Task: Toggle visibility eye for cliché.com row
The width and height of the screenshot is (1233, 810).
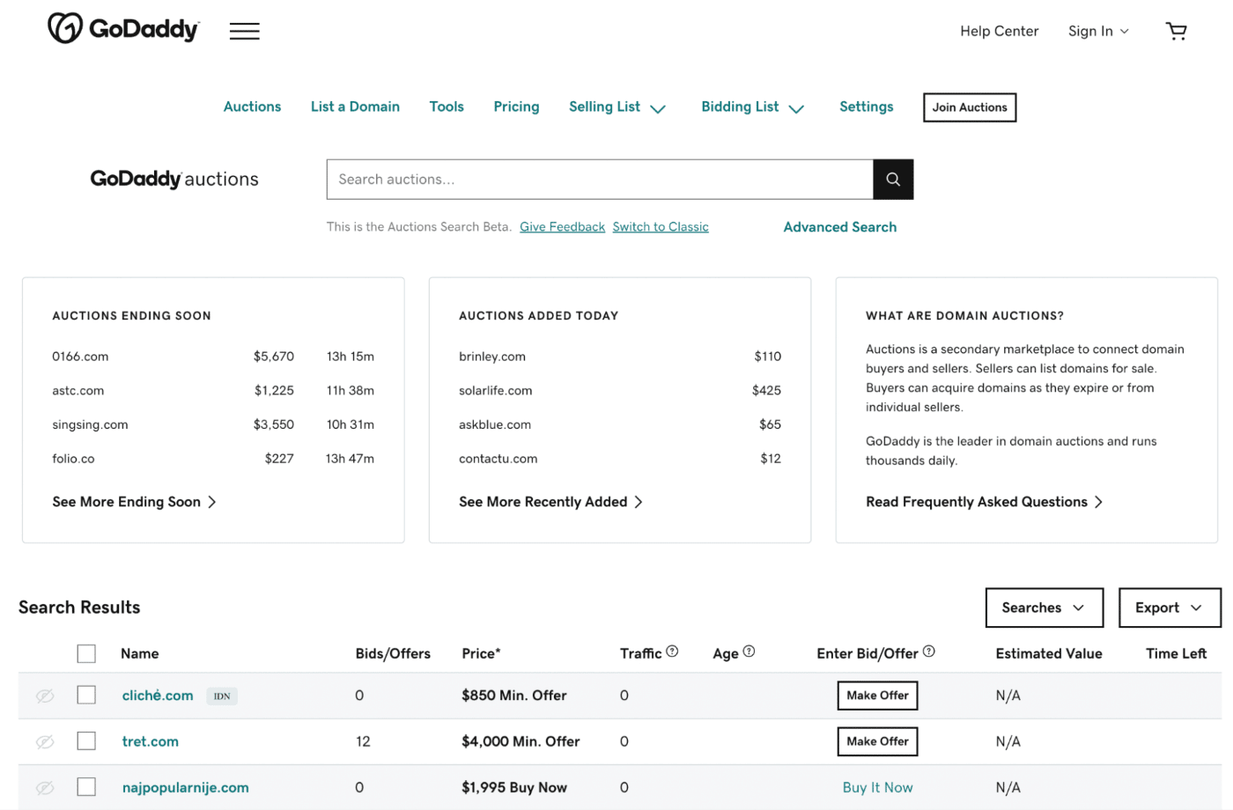Action: (44, 696)
